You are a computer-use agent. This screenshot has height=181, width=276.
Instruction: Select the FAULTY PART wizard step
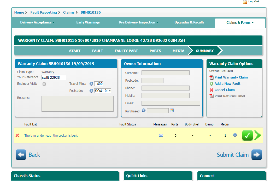tap(126, 51)
